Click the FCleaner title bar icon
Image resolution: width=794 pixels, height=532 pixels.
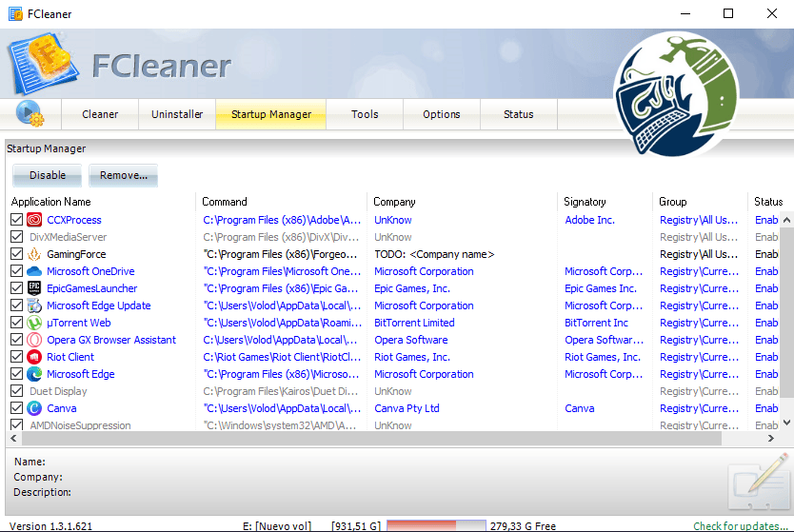(15, 13)
